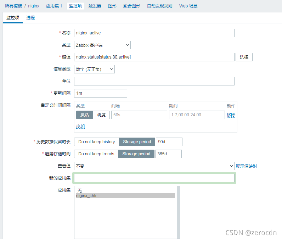This screenshot has height=239, width=282.
Task: Select Do not keep history option
Action: (x=97, y=142)
